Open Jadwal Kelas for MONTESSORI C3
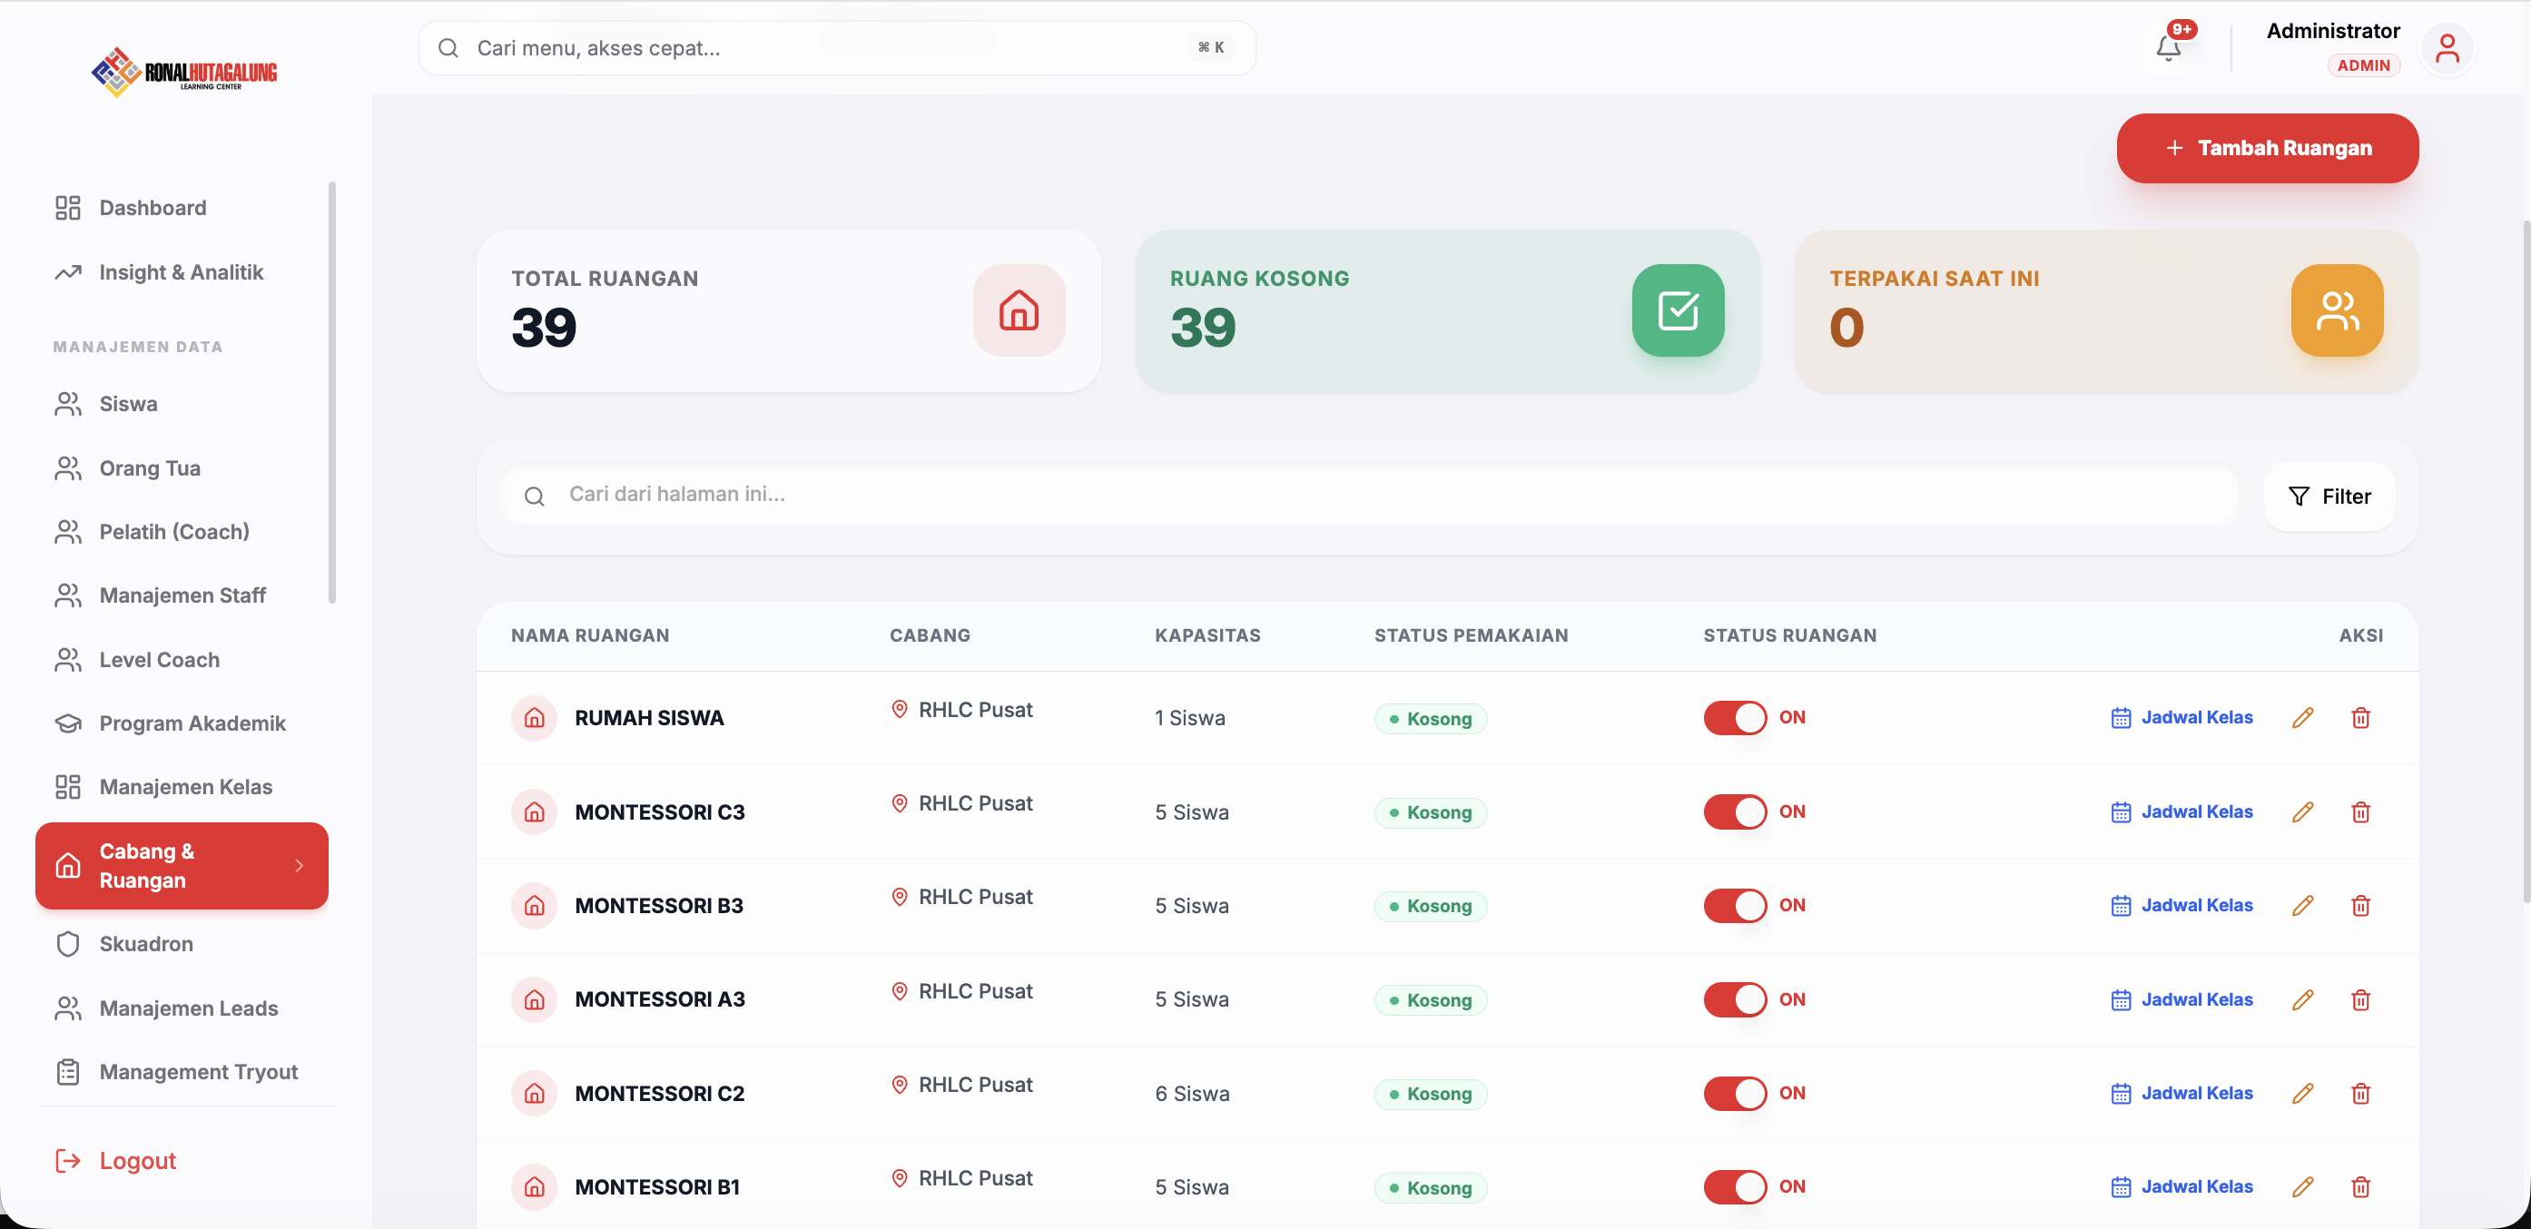Viewport: 2531px width, 1229px height. [x=2181, y=812]
